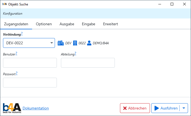
Task: Click the b4A best for Automic logo
Action: click(x=11, y=108)
